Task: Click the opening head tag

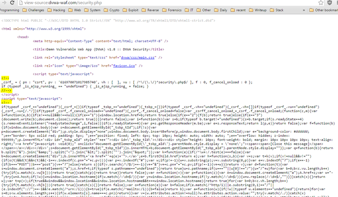Action: 23,37
